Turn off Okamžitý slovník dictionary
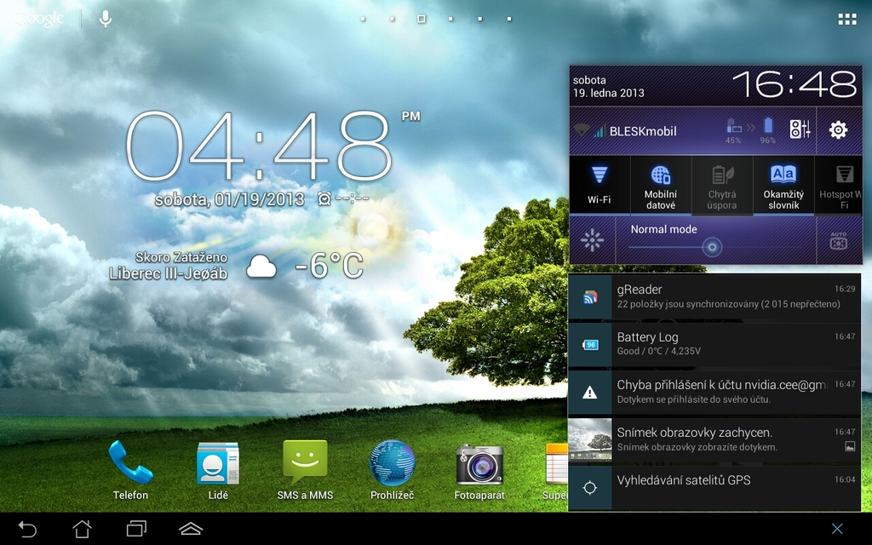The height and width of the screenshot is (545, 872). point(783,185)
